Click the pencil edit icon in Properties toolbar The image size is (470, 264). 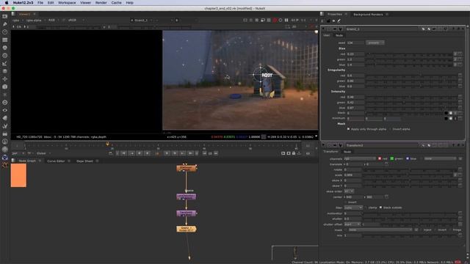339,21
